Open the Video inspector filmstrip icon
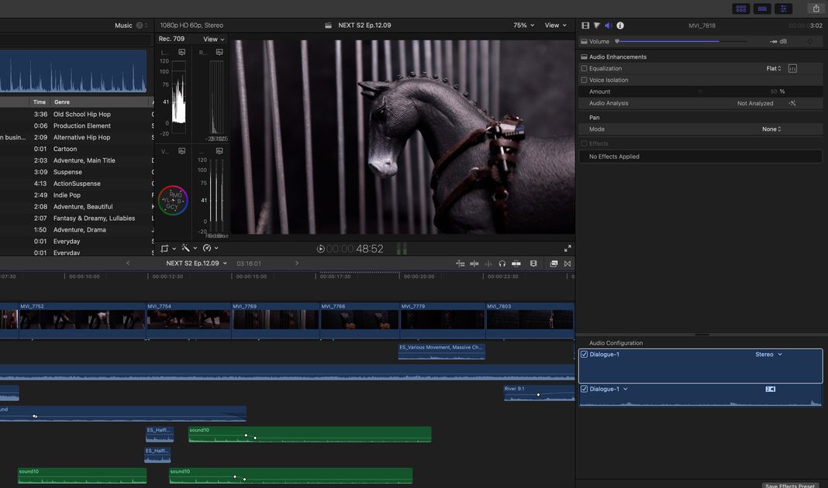Viewport: 828px width, 488px height. 585,26
